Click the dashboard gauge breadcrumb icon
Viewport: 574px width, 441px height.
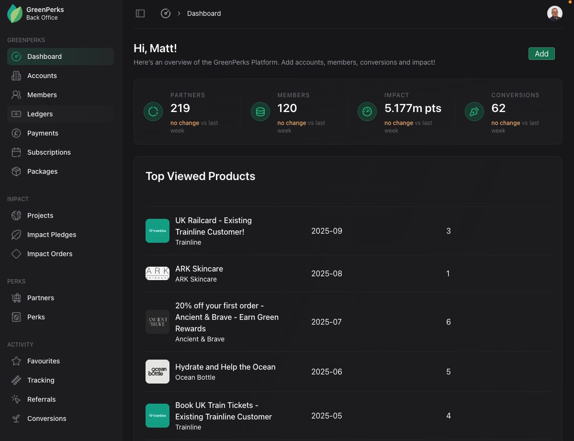coord(166,13)
